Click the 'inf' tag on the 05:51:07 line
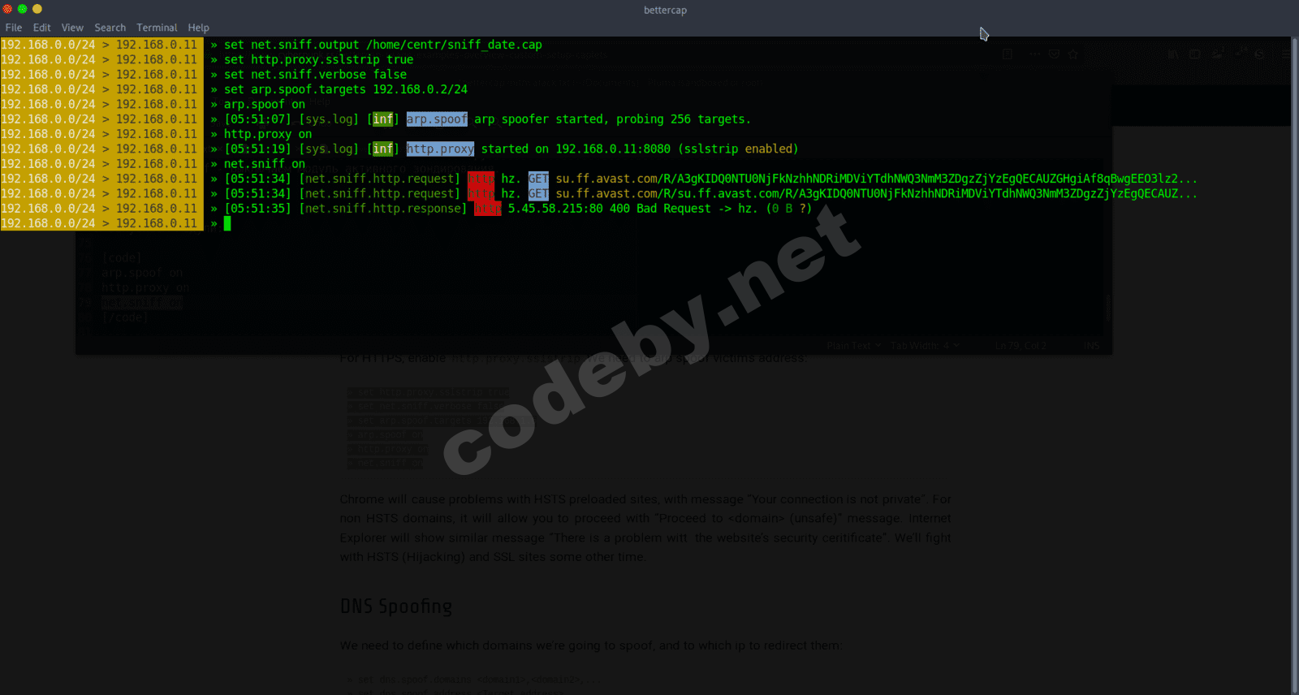This screenshot has height=695, width=1299. pyautogui.click(x=383, y=119)
